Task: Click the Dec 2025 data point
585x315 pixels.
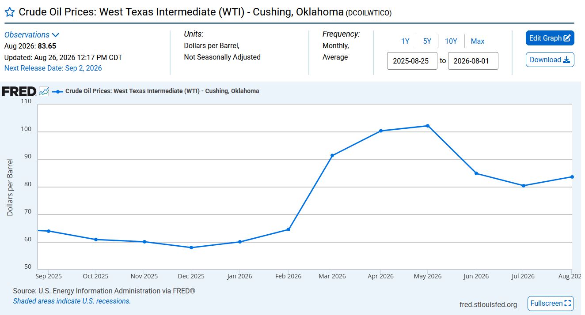Action: tap(191, 247)
